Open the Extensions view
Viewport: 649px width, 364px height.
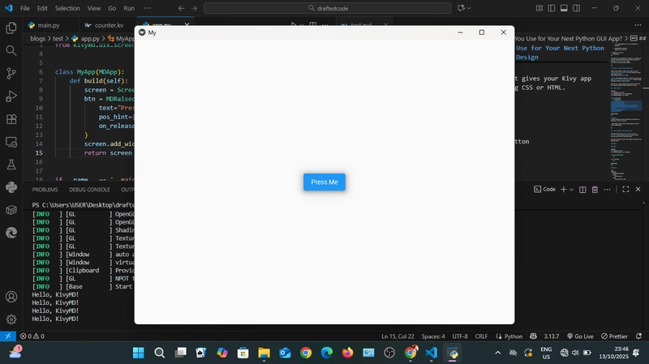(x=11, y=119)
